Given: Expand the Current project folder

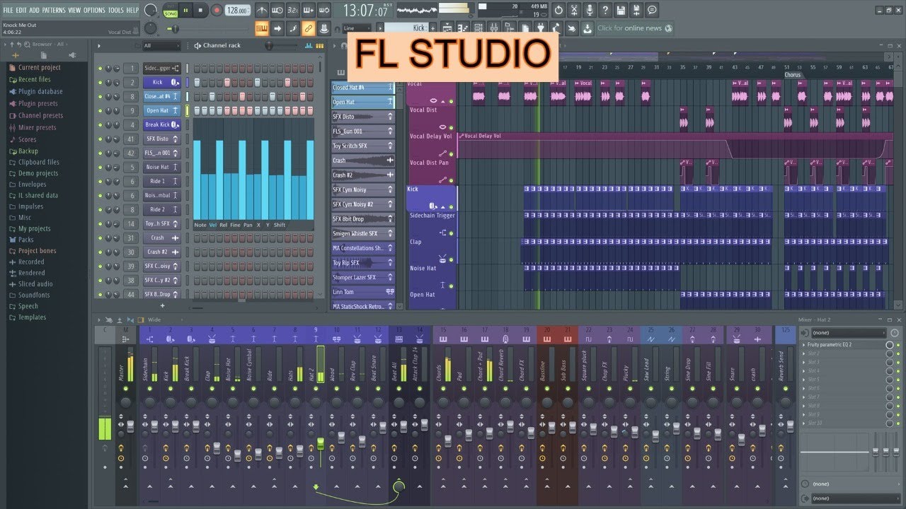Looking at the screenshot, I should tap(39, 68).
